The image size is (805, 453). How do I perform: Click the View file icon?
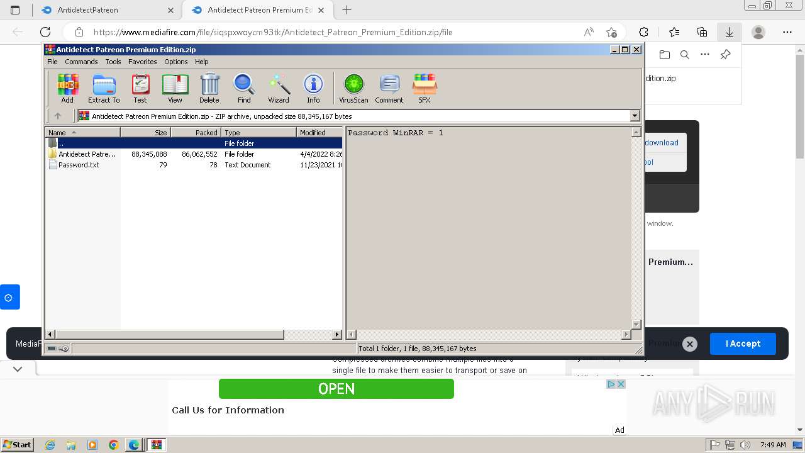pos(175,88)
